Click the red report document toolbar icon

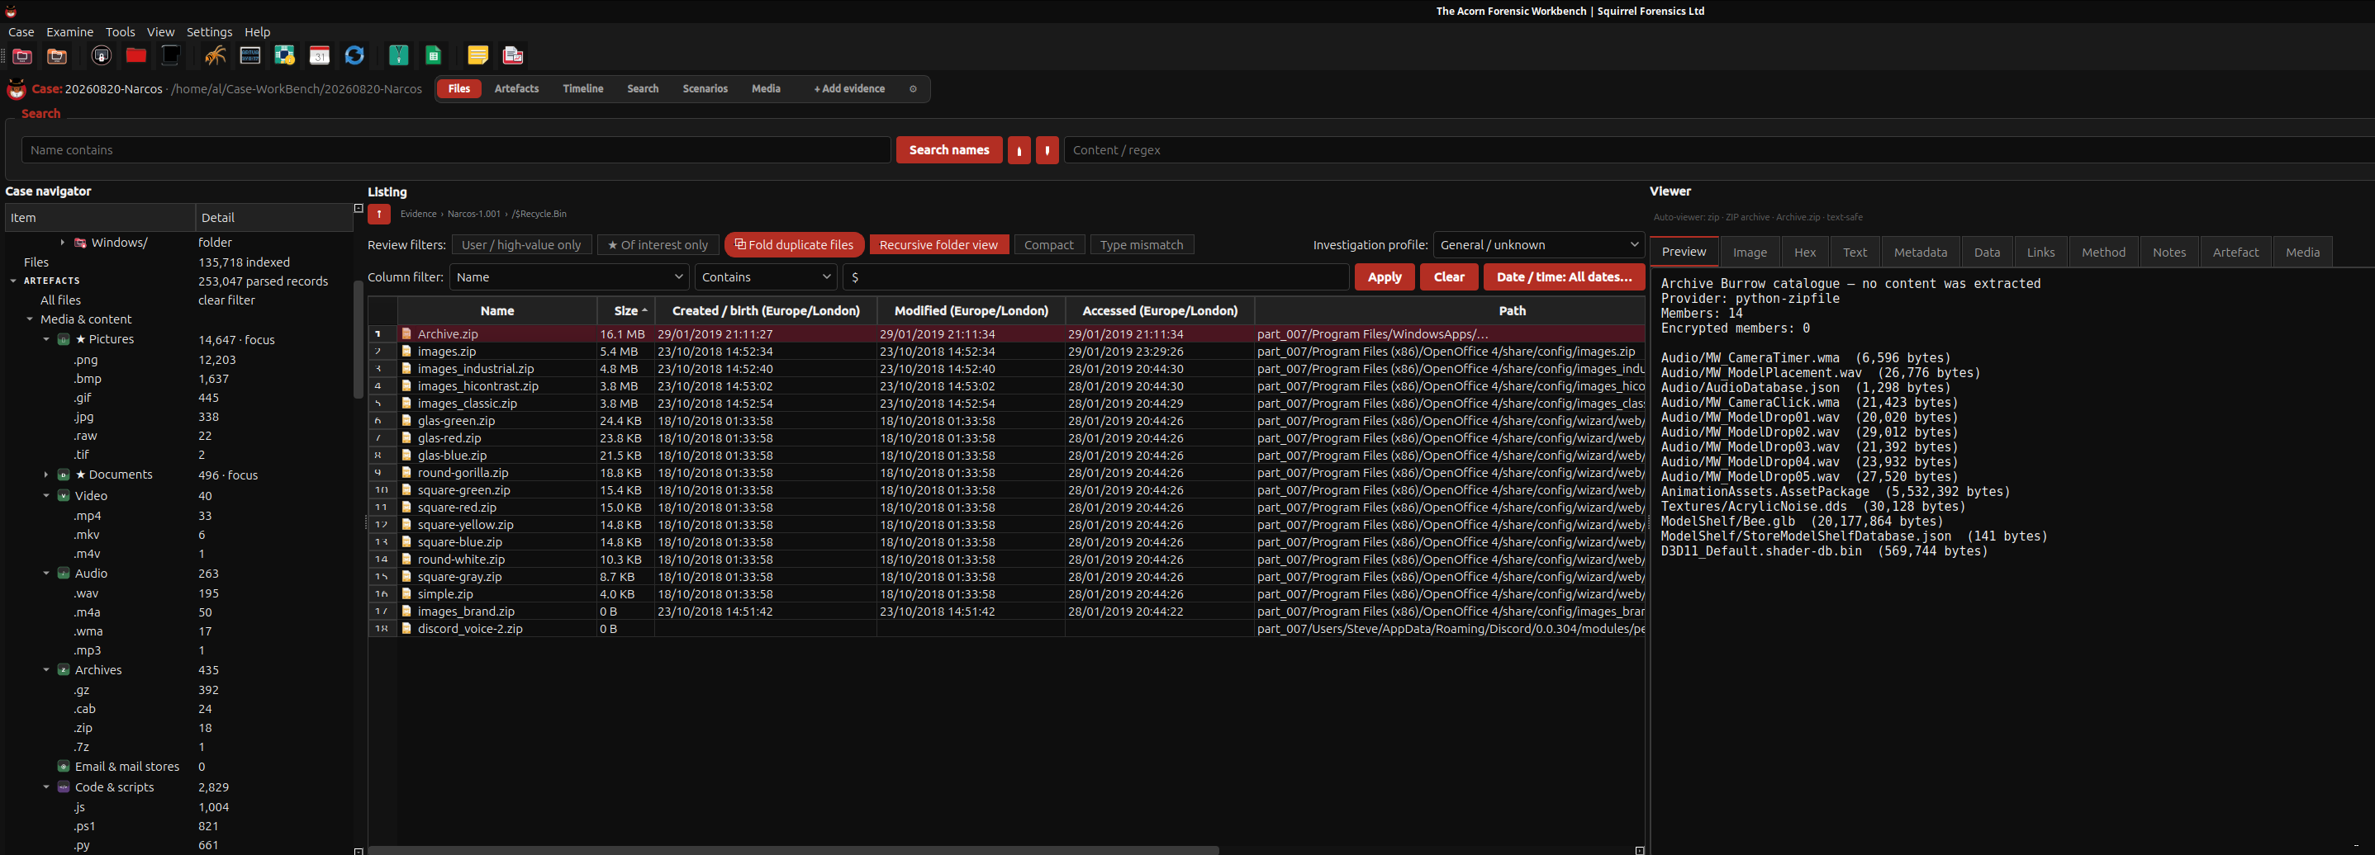tap(513, 56)
